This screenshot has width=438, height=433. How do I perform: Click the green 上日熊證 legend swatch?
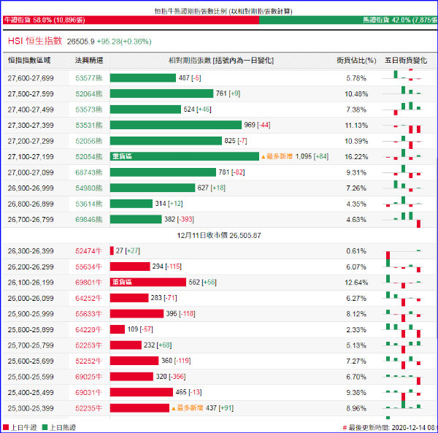coord(45,427)
